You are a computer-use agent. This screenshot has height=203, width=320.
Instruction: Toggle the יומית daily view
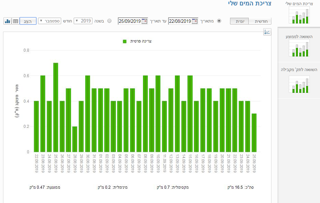point(239,21)
